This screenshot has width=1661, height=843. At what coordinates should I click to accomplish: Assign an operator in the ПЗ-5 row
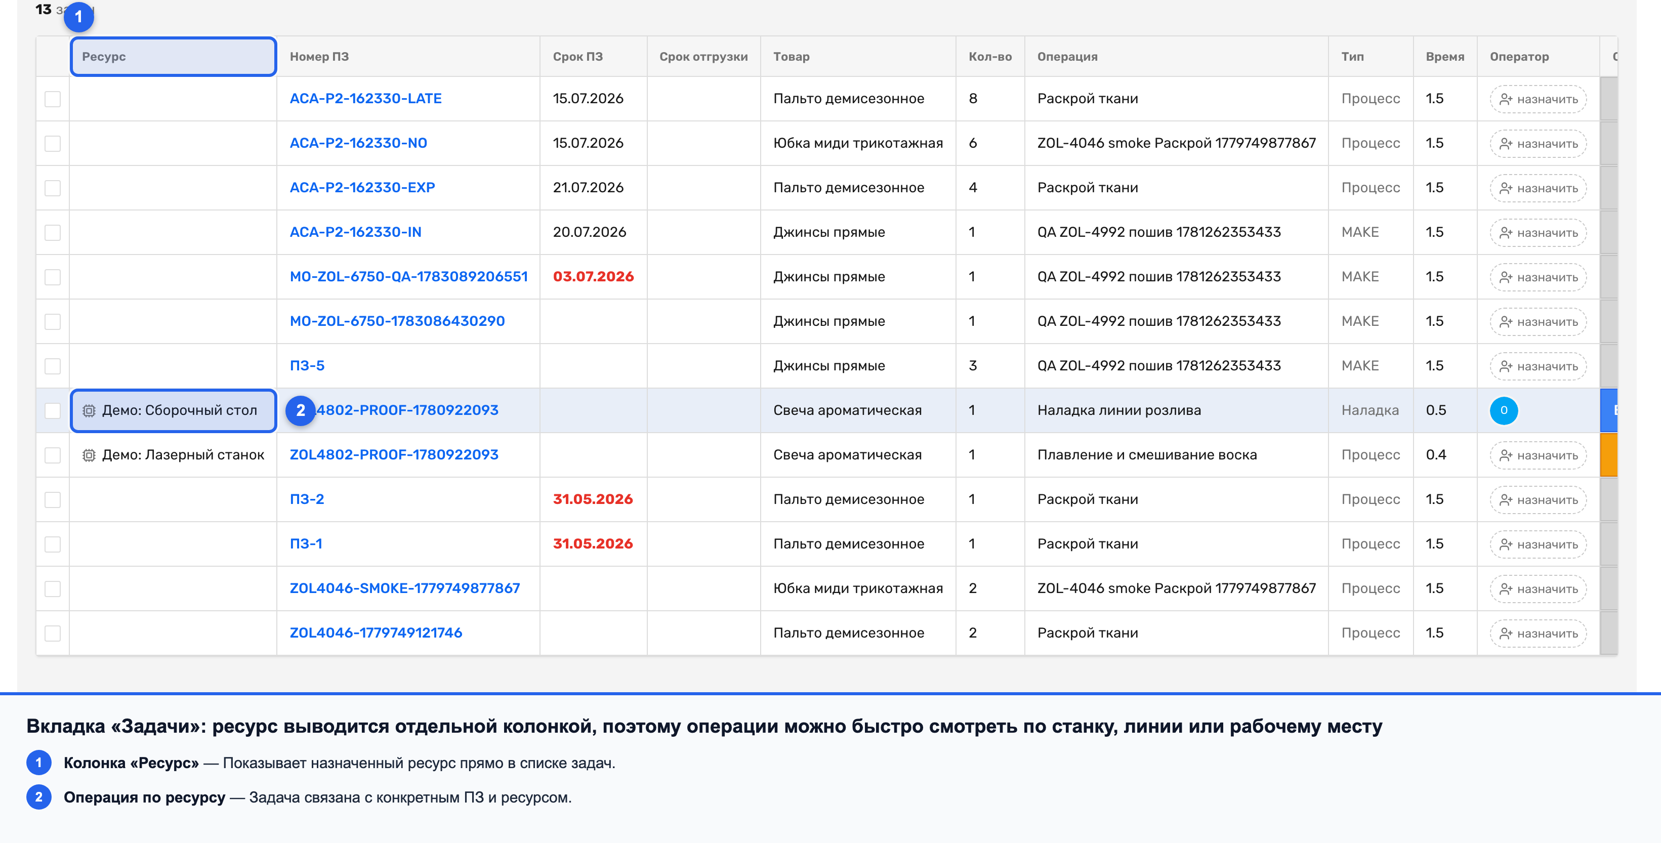point(1538,366)
